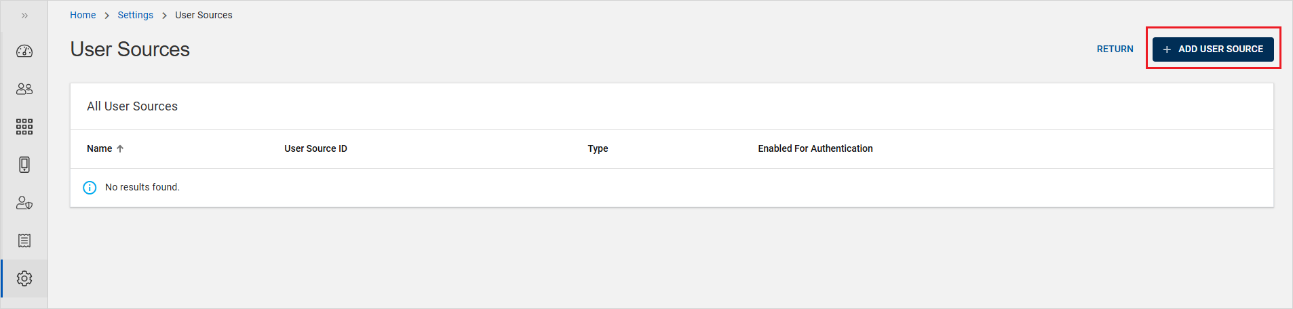Click User Sources breadcrumb text
This screenshot has width=1293, height=309.
204,15
